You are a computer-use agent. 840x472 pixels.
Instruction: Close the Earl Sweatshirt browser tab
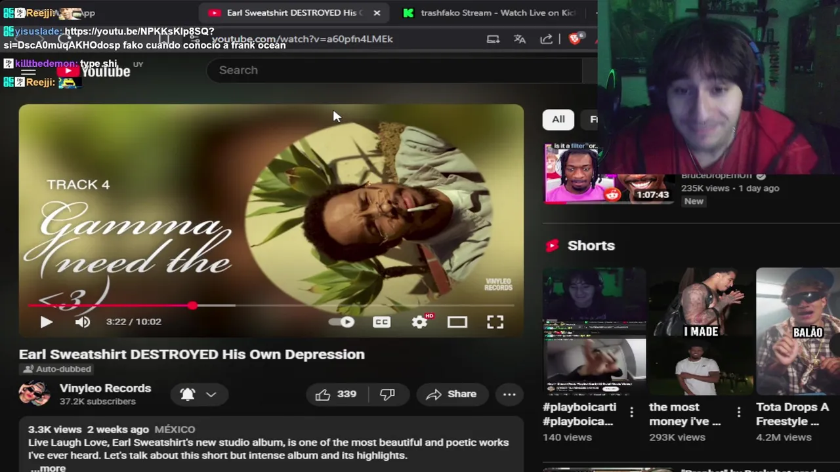(377, 12)
